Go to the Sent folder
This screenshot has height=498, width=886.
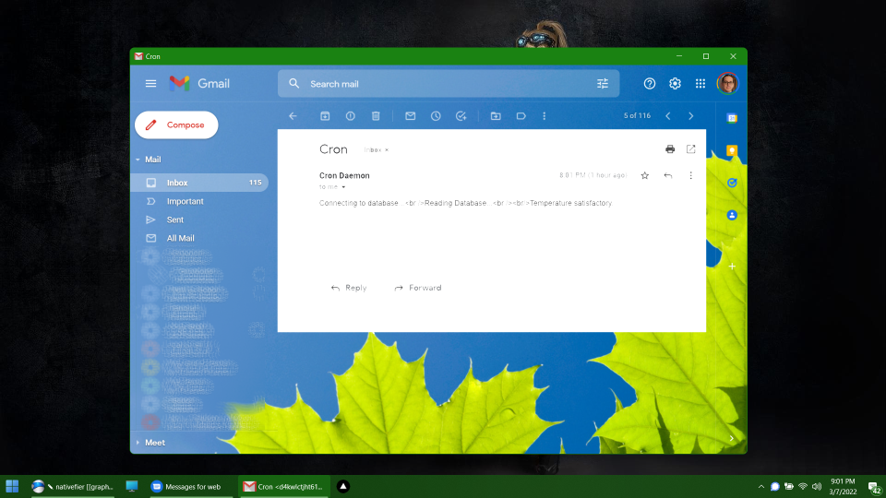[x=174, y=219]
